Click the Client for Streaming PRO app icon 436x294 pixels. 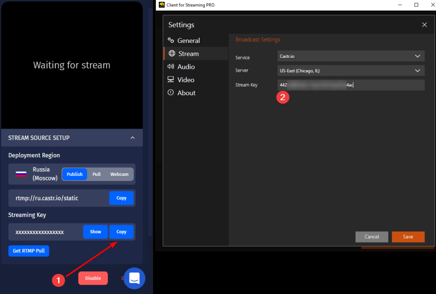(162, 5)
